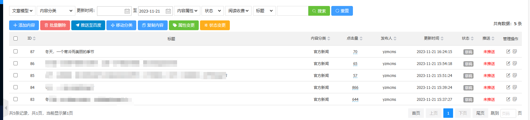This screenshot has height=120, width=530.
Task: Toggle select-all checkbox in table header
Action: [15, 38]
